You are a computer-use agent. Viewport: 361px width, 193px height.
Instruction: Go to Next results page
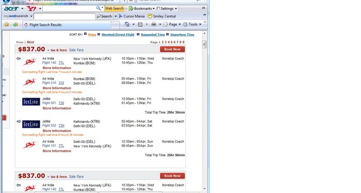pos(30,42)
